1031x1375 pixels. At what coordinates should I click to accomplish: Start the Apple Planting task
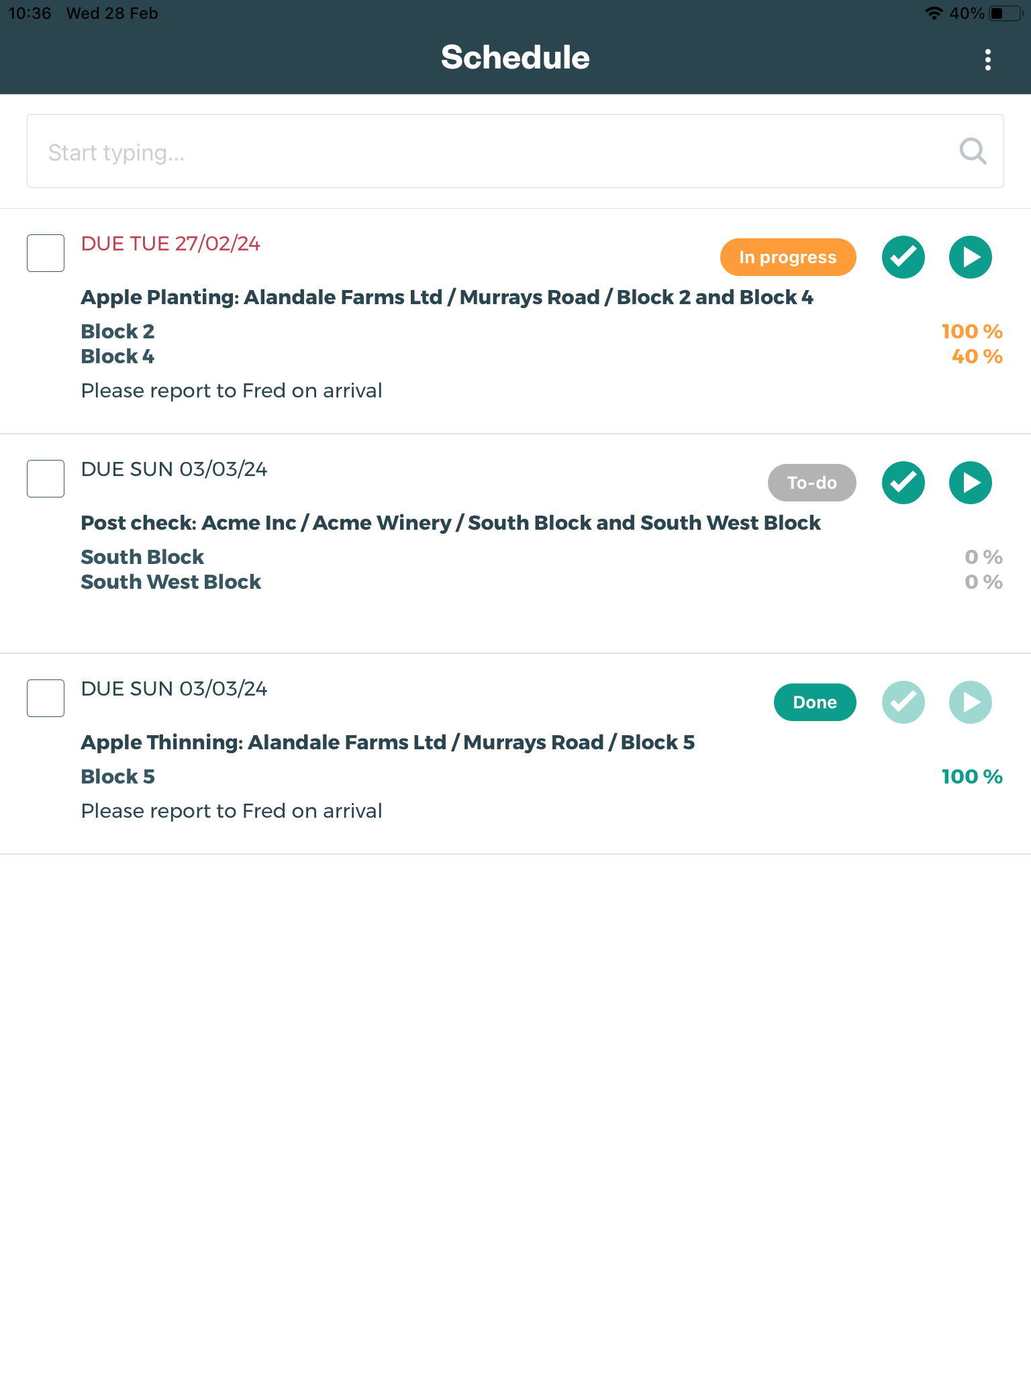coord(970,257)
